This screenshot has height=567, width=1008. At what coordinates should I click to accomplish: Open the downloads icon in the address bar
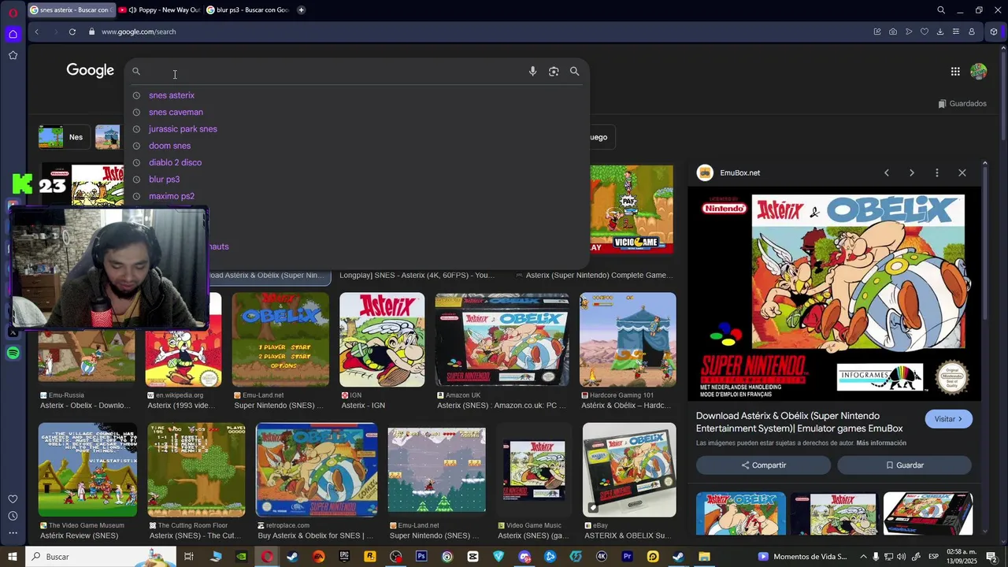tap(940, 31)
